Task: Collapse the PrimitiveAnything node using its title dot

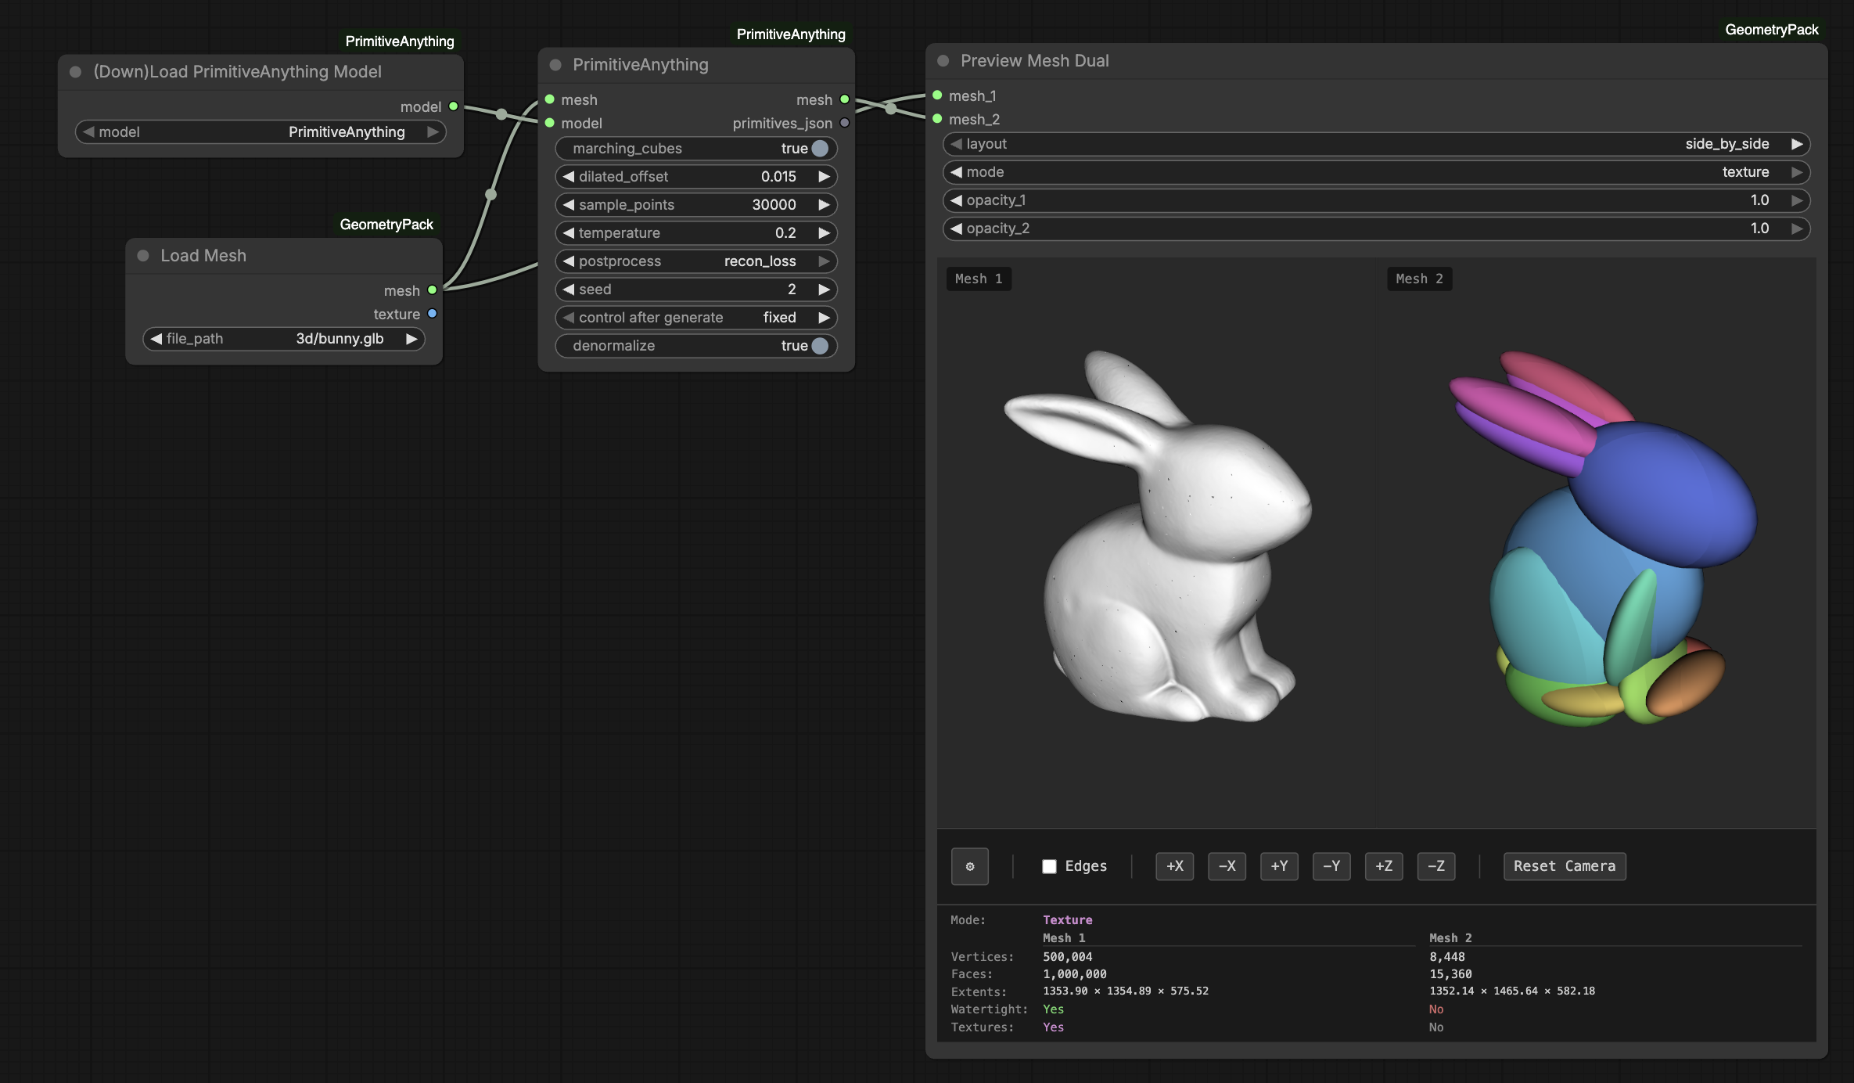Action: (x=555, y=65)
